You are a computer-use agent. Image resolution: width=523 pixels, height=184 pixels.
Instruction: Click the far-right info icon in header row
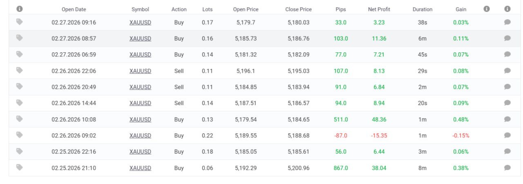point(507,9)
